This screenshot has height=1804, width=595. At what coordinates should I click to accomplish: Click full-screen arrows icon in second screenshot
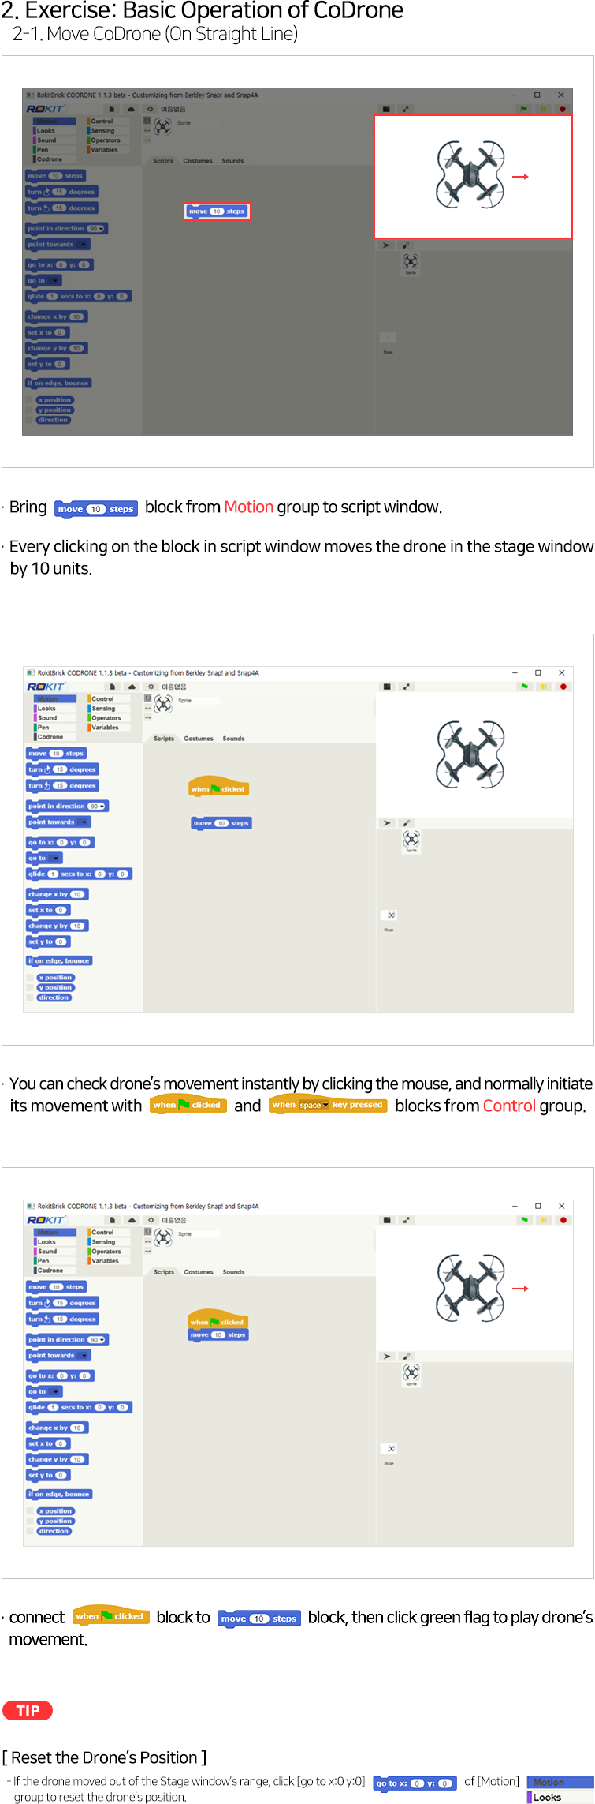[407, 687]
